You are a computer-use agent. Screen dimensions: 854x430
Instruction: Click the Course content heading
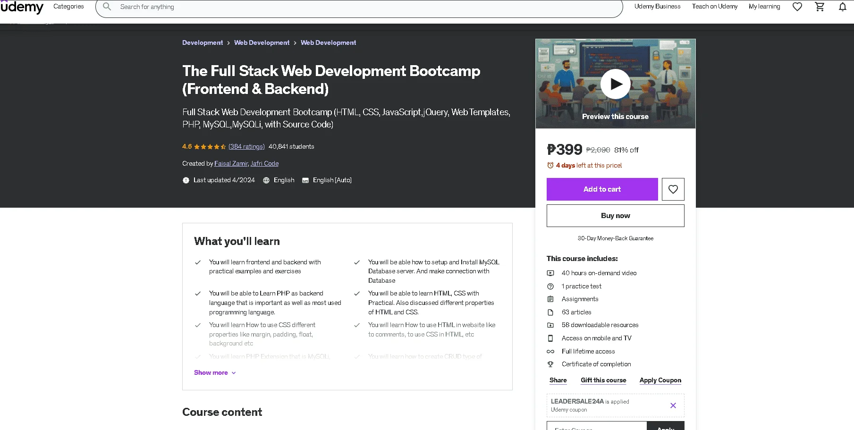point(222,412)
